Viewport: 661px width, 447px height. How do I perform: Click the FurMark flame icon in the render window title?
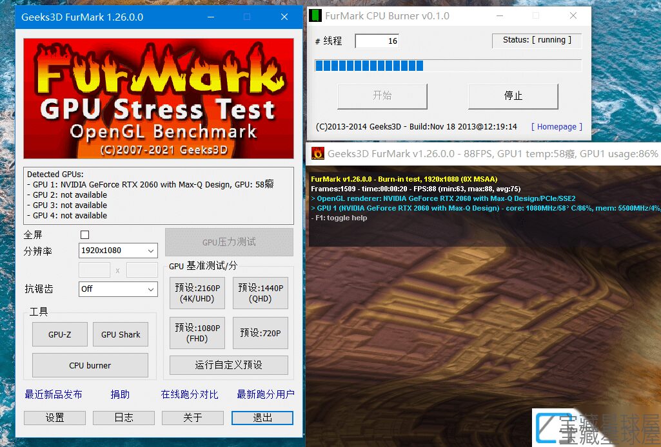[x=317, y=154]
